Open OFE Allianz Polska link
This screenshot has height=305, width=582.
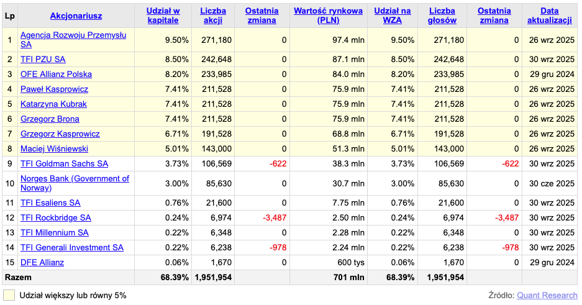[56, 74]
